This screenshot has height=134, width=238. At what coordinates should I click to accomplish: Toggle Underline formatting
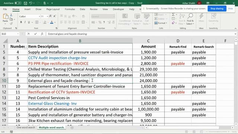(29, 22)
